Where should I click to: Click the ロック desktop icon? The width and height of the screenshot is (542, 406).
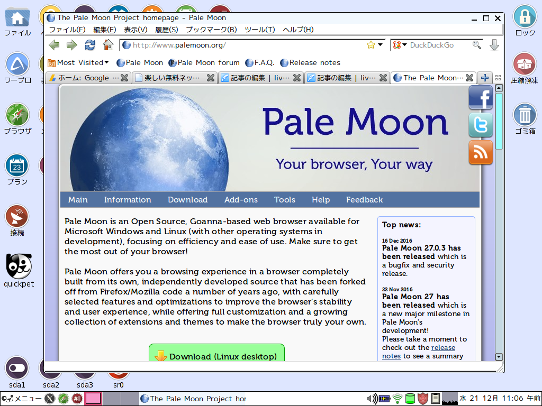(525, 20)
